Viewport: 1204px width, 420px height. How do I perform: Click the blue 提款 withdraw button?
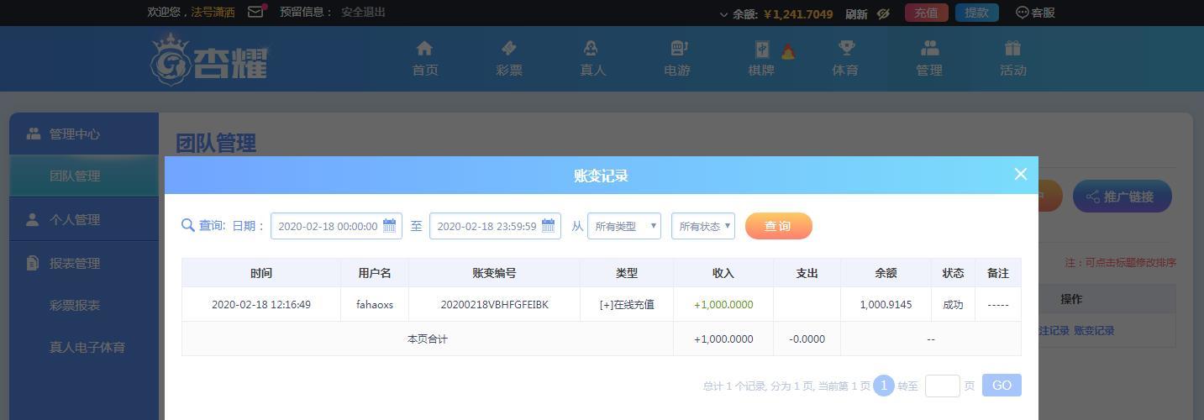[x=976, y=13]
